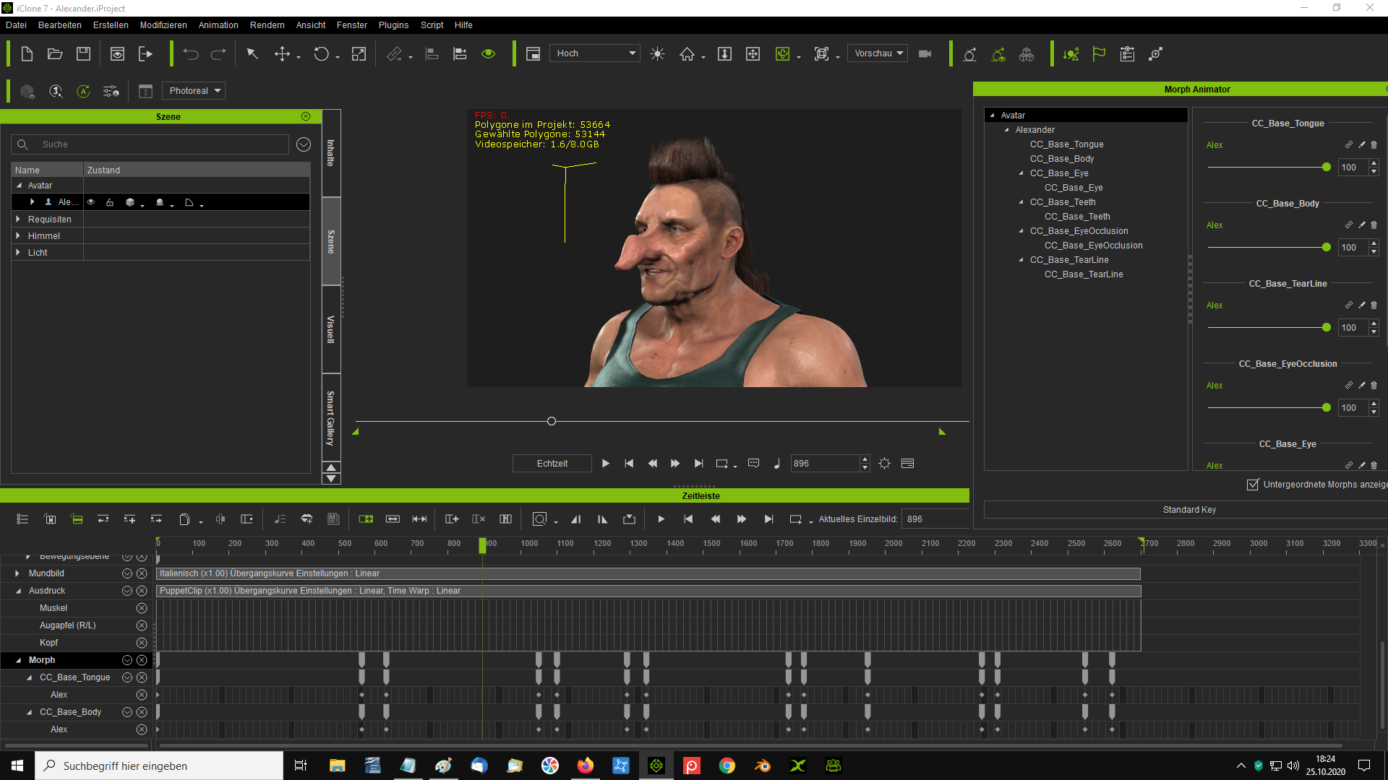Open the Rendern menu
Screen dimensions: 1388x780
[x=267, y=25]
